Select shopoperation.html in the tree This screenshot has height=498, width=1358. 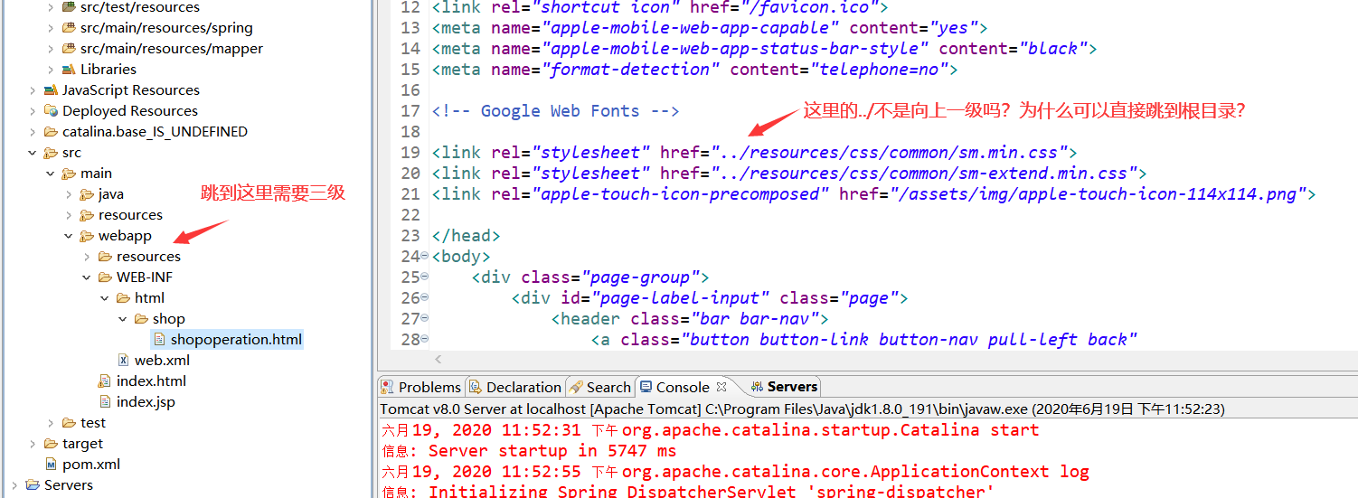tap(236, 340)
